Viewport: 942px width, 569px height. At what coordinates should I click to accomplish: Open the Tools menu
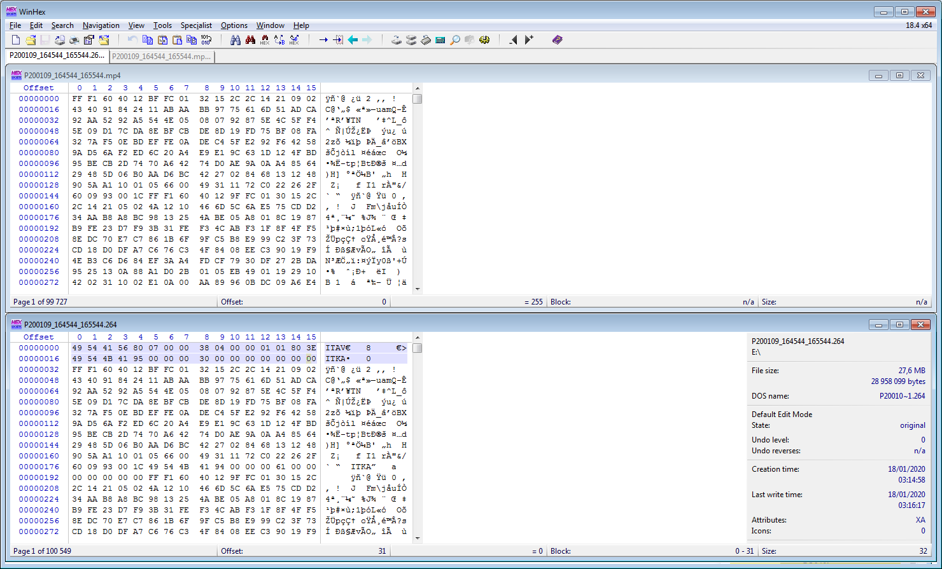(162, 25)
